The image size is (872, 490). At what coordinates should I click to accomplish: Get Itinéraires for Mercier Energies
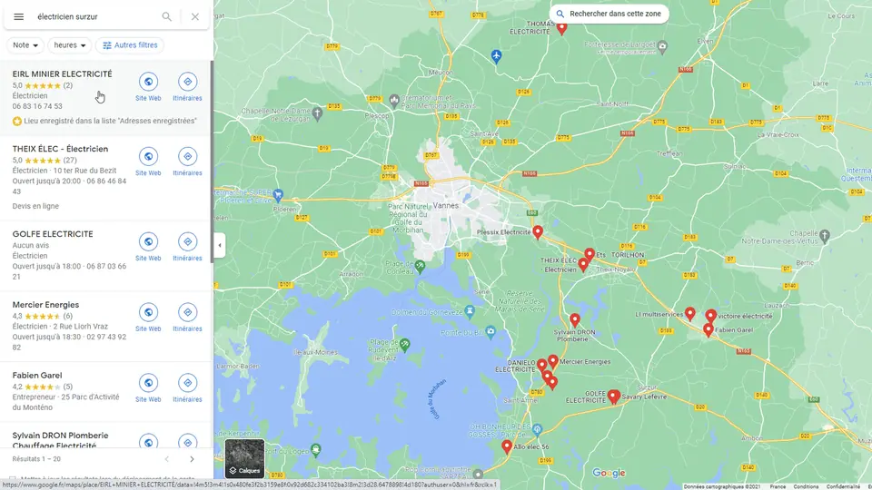(x=187, y=318)
